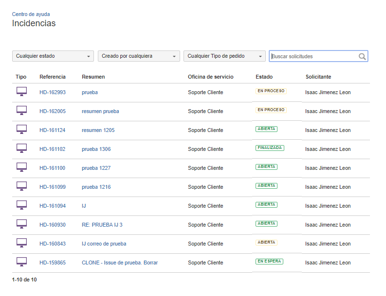Click the Estado column header
Screen dimensions: 386x296
tap(264, 77)
